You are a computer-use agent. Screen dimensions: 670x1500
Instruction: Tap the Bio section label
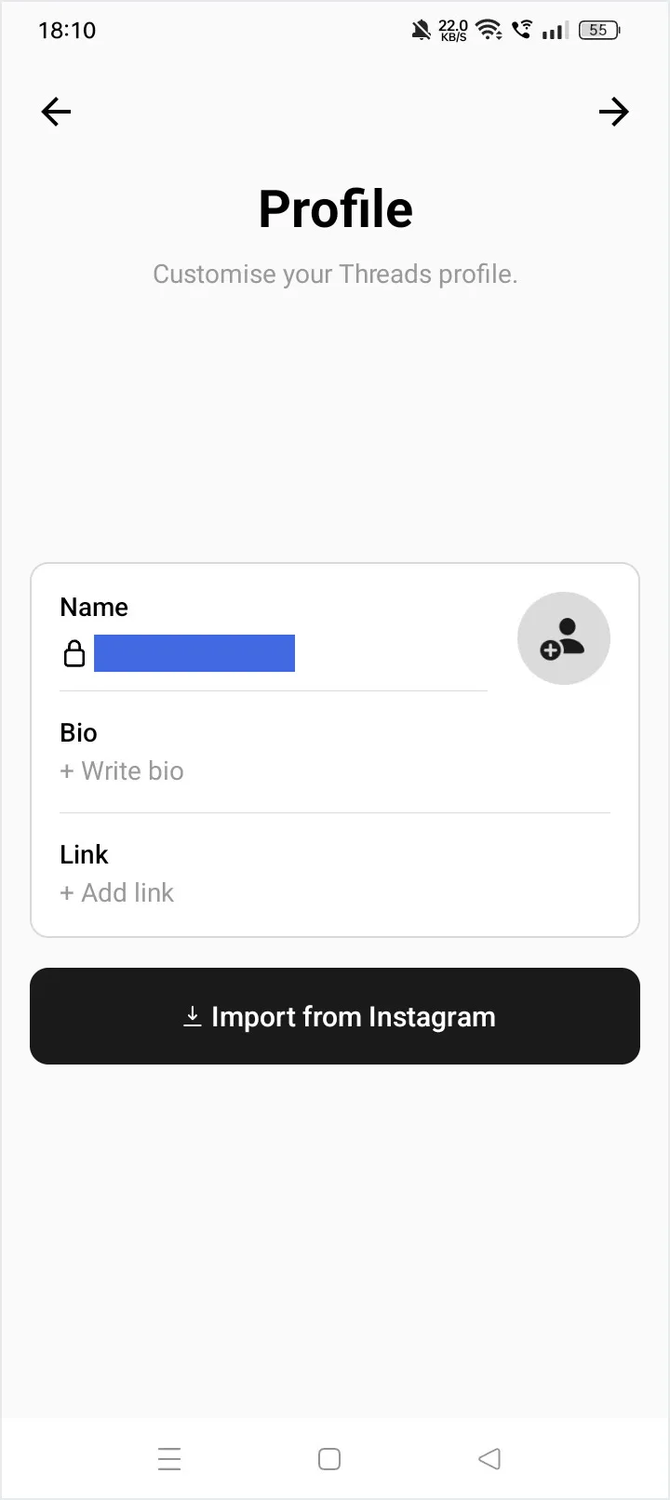(x=78, y=732)
